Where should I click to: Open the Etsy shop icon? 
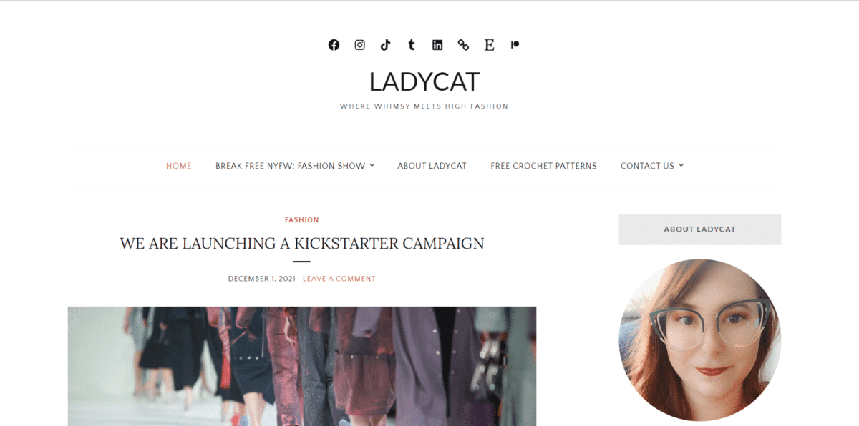tap(489, 45)
